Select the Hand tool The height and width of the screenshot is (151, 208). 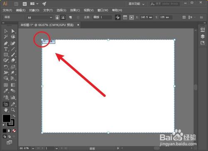click(6, 110)
